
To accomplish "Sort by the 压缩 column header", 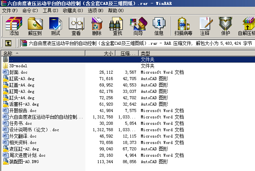I will [x=127, y=53].
